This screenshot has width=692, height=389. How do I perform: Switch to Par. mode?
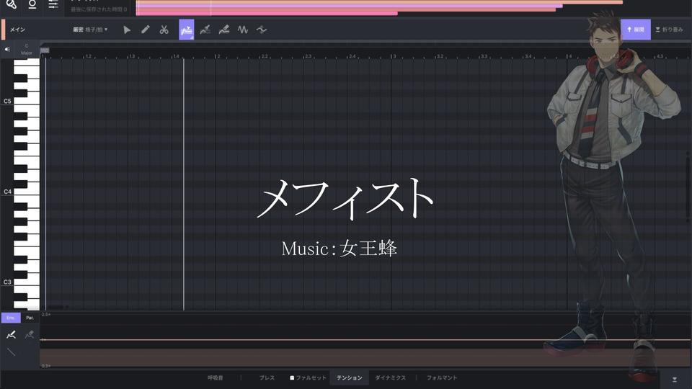[x=30, y=318]
